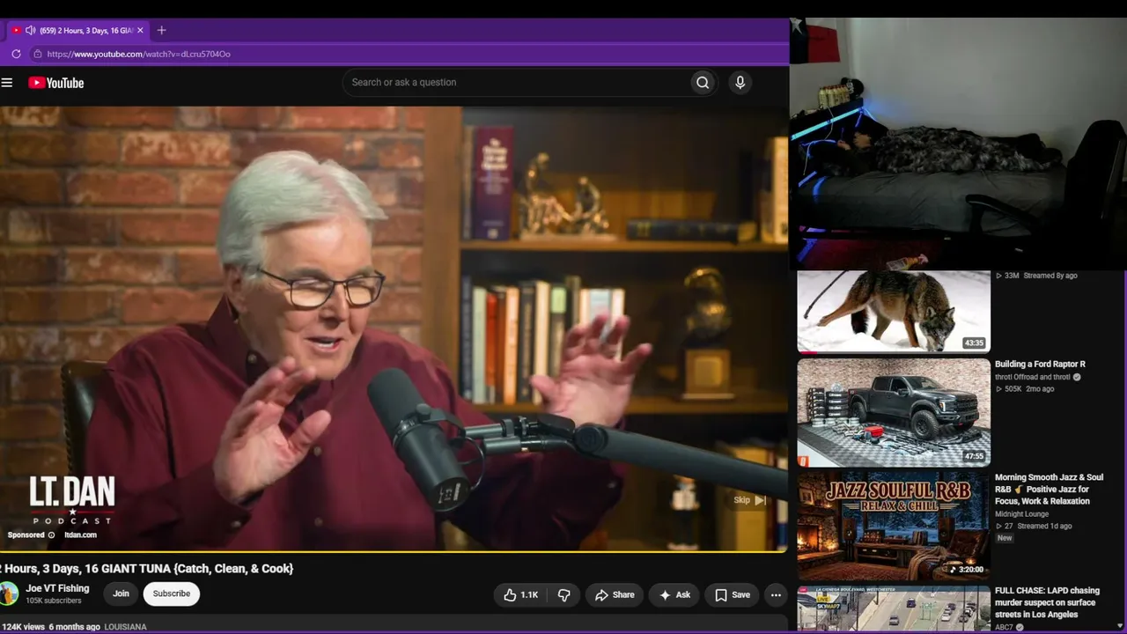Viewport: 1127px width, 634px height.
Task: Open 'Building a Ford Raptor R' title
Action: tap(1040, 365)
